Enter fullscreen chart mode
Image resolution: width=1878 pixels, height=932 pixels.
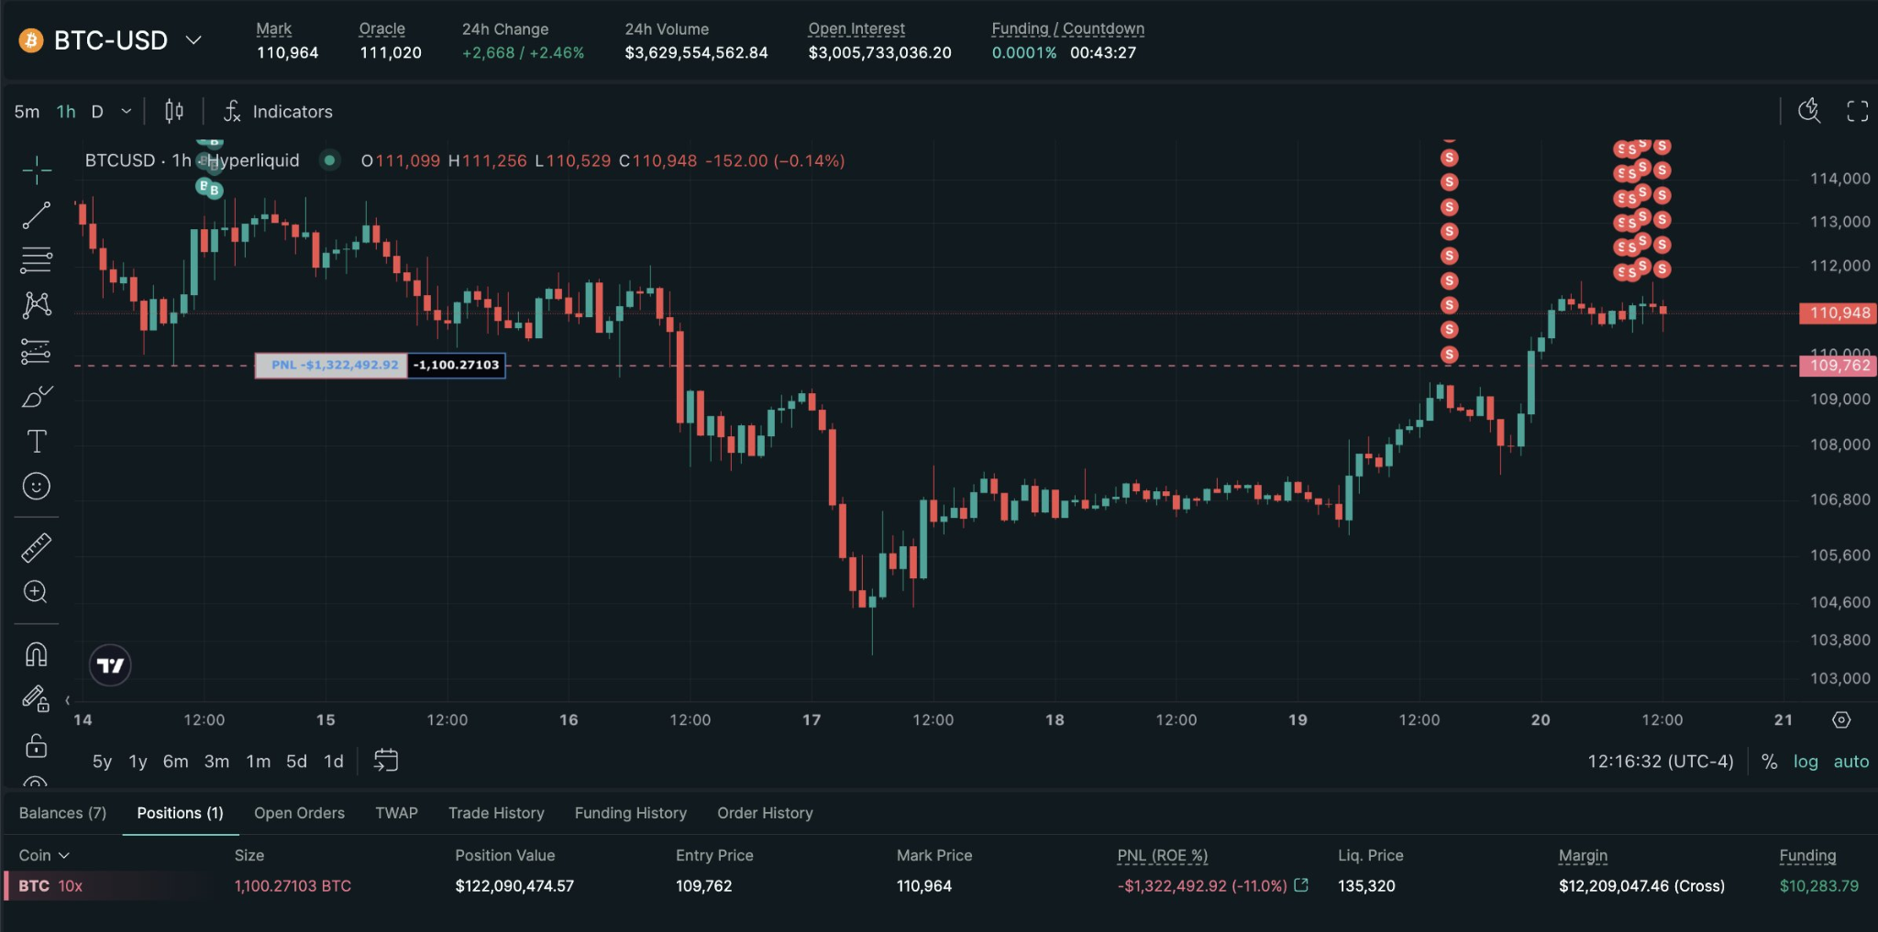pyautogui.click(x=1859, y=110)
